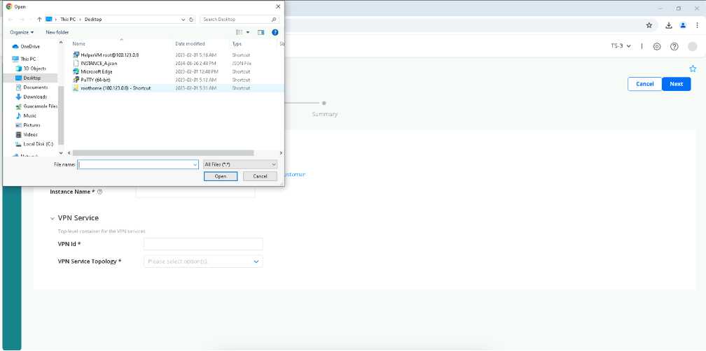706x351 pixels.
Task: Open Documents folder in navigation pane
Action: pos(35,87)
